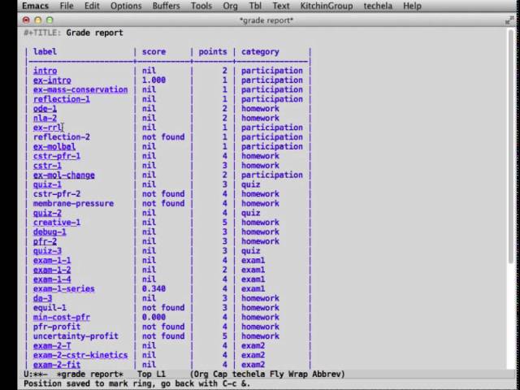This screenshot has height=390, width=520.
Task: Follow the exam-1-1 link
Action: [x=52, y=260]
